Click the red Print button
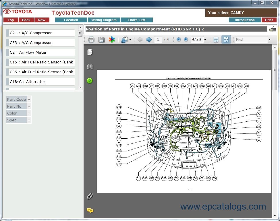The width and height of the screenshot is (280, 221). [269, 20]
